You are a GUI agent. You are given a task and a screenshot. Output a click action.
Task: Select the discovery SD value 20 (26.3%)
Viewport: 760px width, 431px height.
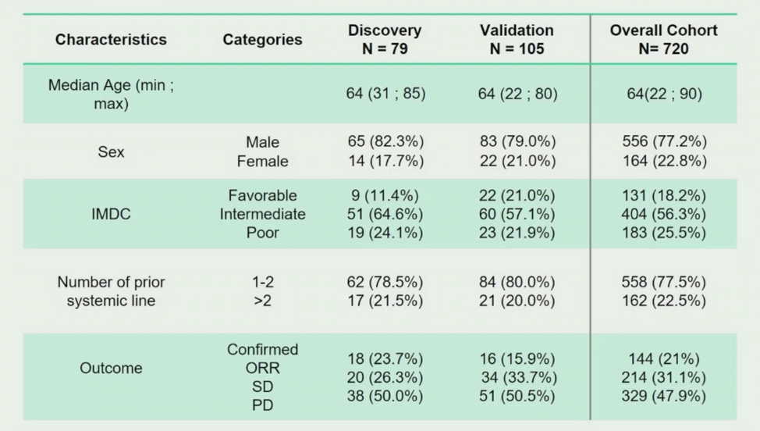[385, 377]
